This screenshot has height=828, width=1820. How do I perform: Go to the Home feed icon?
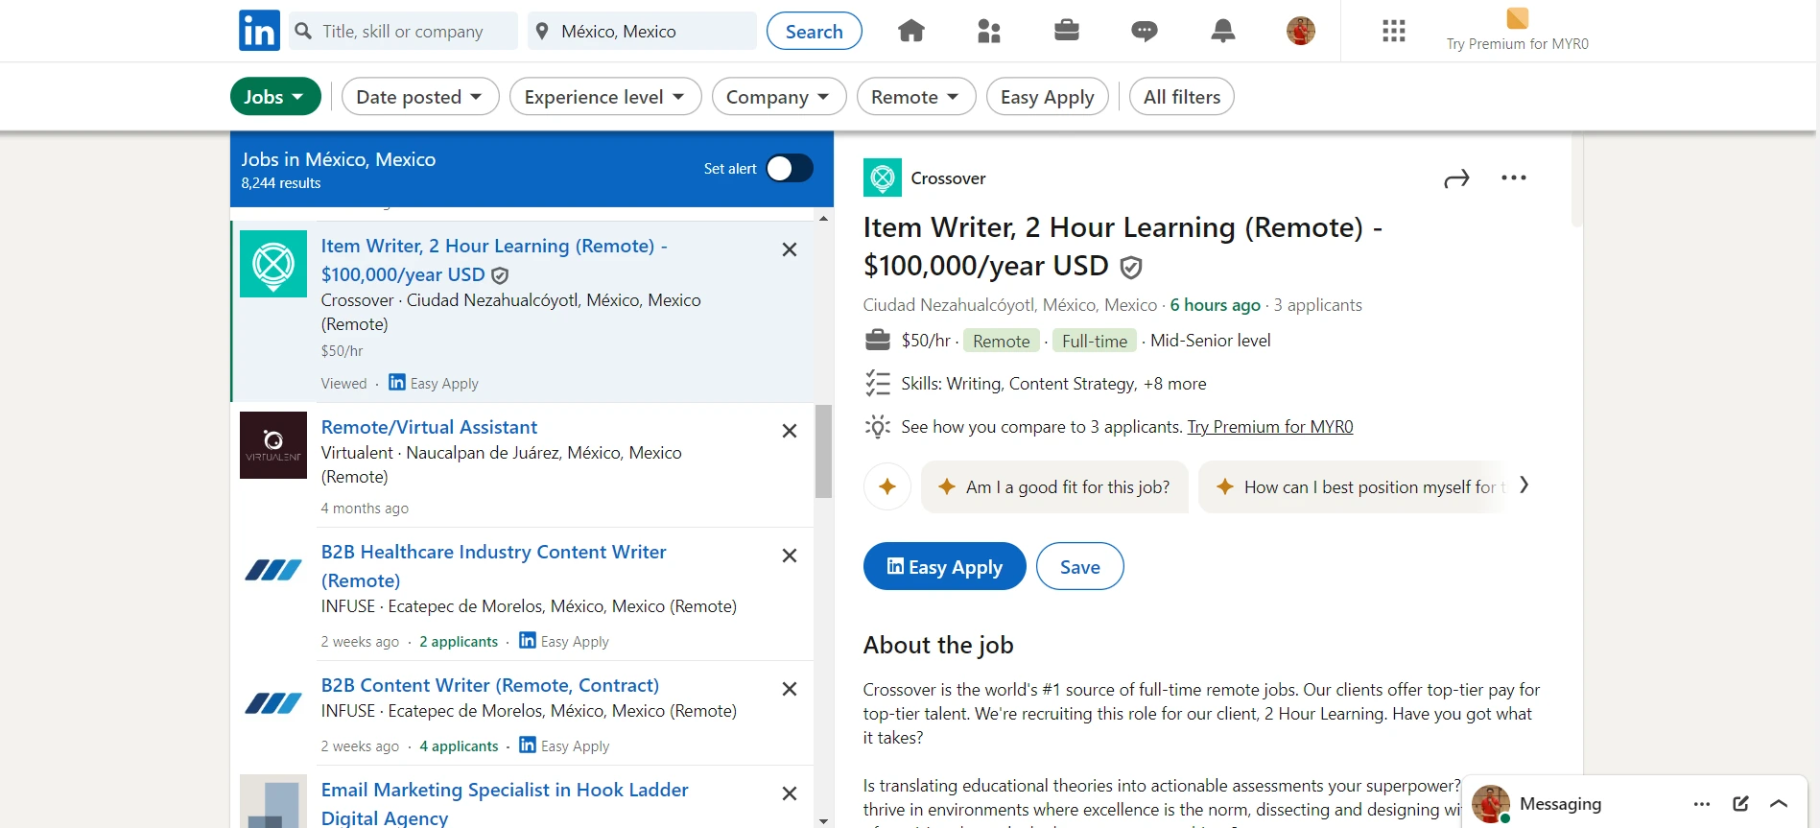910,31
